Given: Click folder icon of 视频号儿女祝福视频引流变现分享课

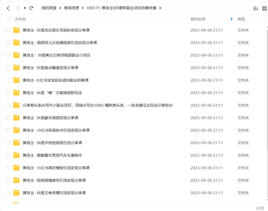Looking at the screenshot, I should click(16, 43).
